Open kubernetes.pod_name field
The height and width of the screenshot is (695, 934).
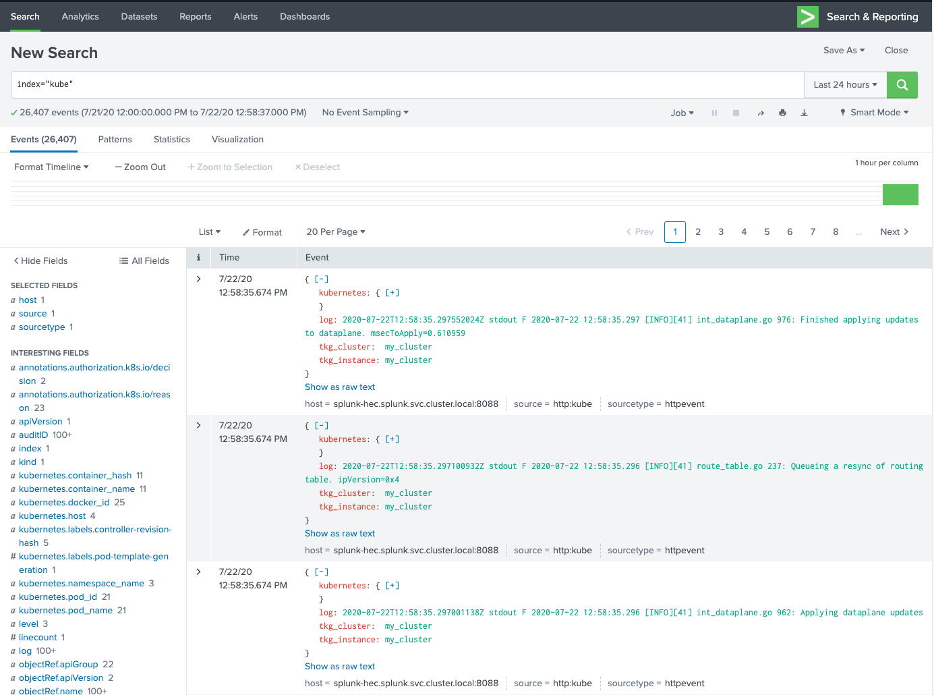pyautogui.click(x=65, y=611)
